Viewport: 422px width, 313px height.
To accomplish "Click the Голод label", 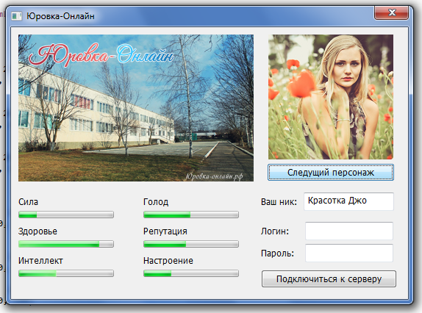I will click(156, 202).
